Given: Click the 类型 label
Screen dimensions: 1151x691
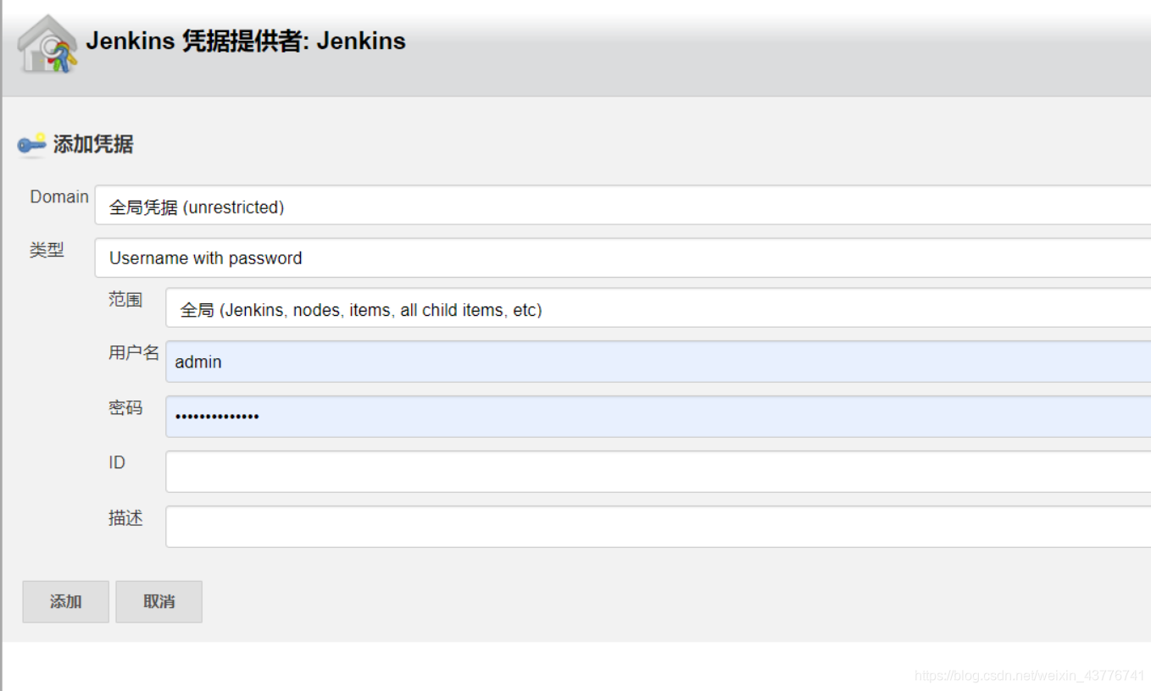Looking at the screenshot, I should (47, 250).
